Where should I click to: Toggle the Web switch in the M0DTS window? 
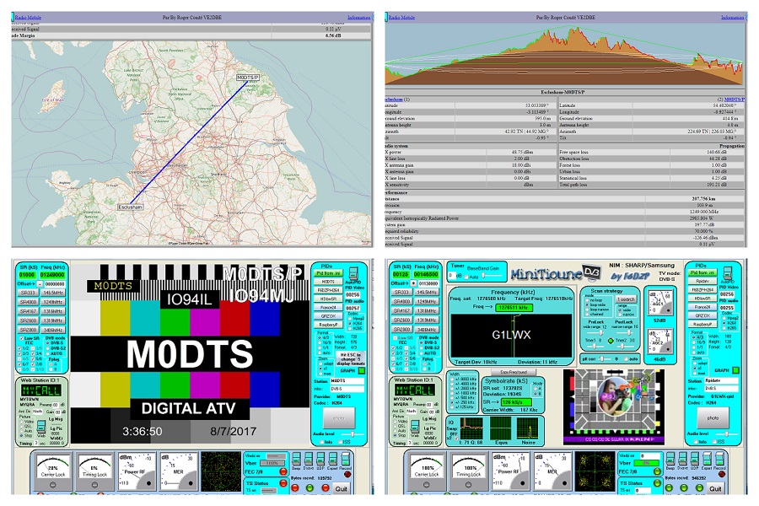[x=41, y=427]
